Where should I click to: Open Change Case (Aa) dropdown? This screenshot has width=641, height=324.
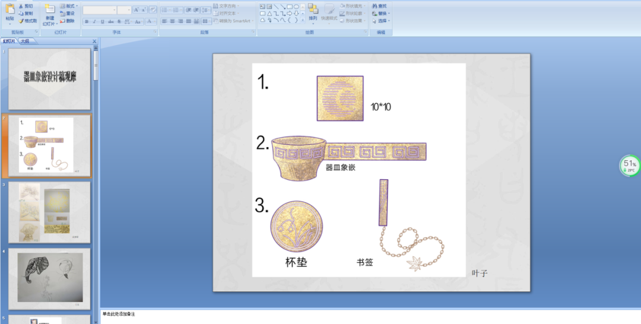[x=138, y=21]
